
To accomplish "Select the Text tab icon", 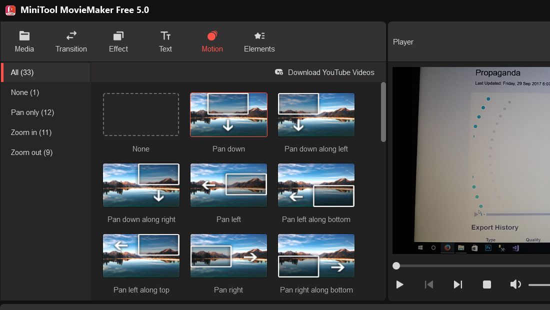I will pos(165,36).
